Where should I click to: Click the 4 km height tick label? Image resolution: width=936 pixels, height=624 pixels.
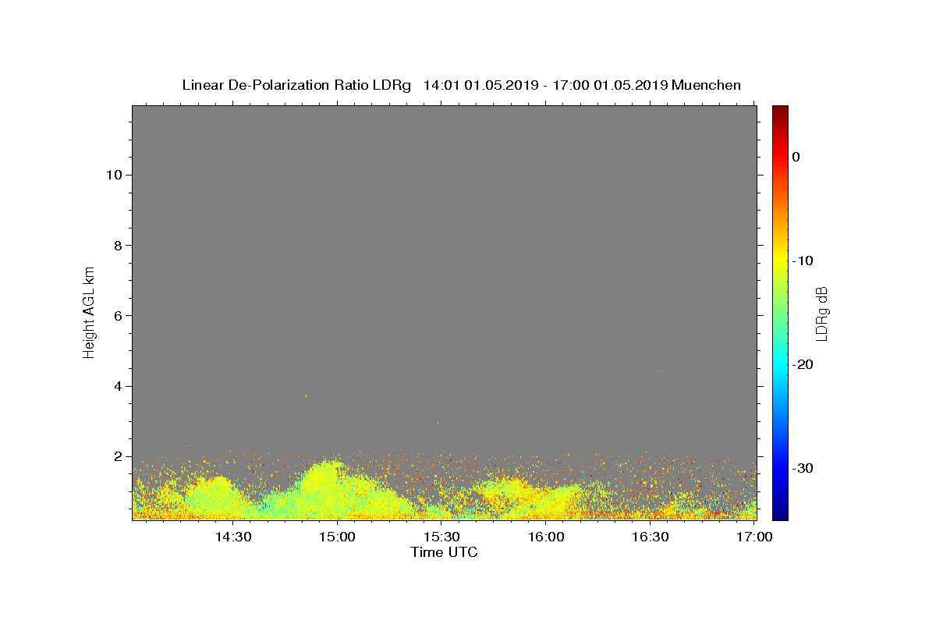pyautogui.click(x=117, y=386)
